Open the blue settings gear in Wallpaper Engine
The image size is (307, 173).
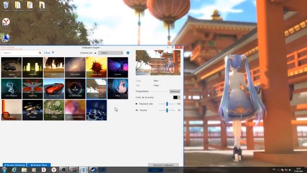point(128,53)
